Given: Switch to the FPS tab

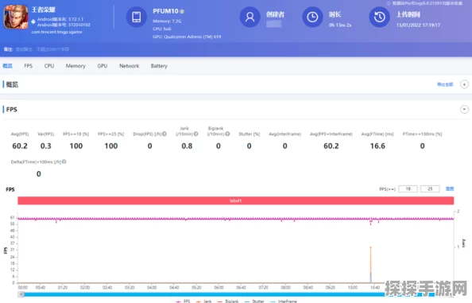Looking at the screenshot, I should coord(29,66).
